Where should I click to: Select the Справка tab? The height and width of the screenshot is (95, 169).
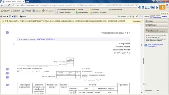click(x=156, y=21)
